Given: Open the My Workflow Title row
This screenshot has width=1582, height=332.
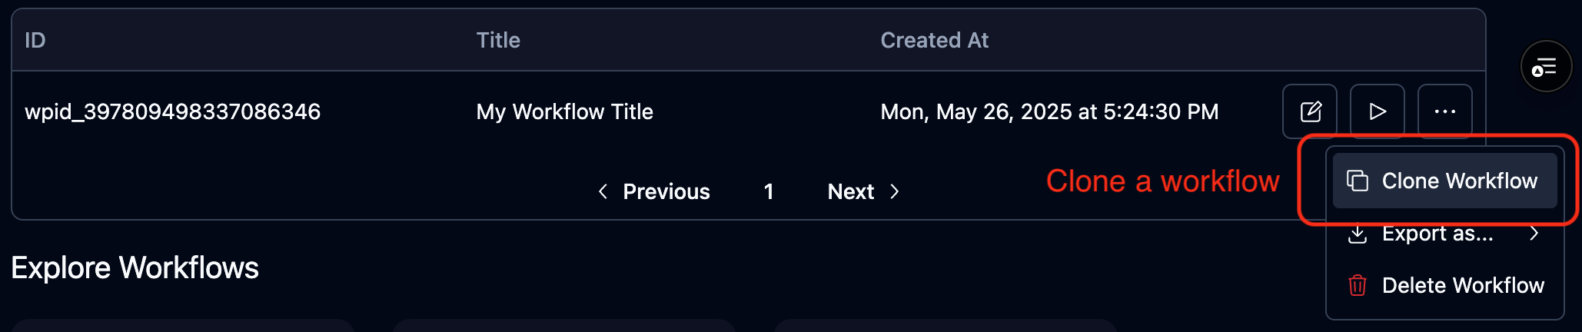Looking at the screenshot, I should (564, 111).
